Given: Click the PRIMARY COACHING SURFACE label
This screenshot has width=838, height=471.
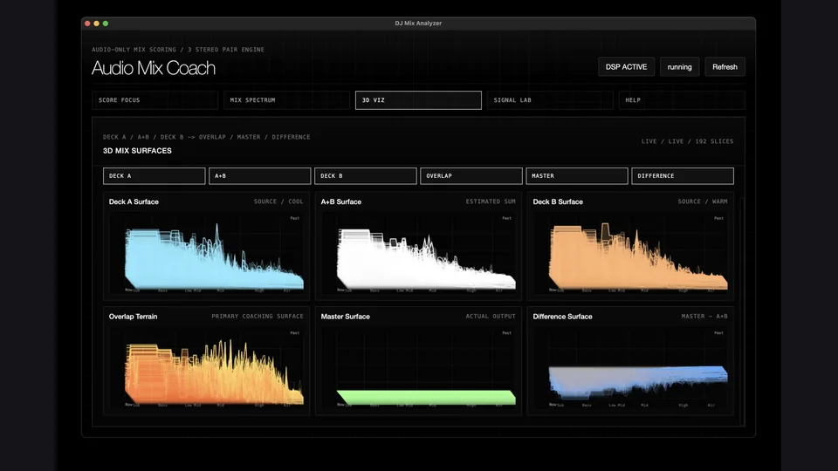Looking at the screenshot, I should [x=257, y=317].
